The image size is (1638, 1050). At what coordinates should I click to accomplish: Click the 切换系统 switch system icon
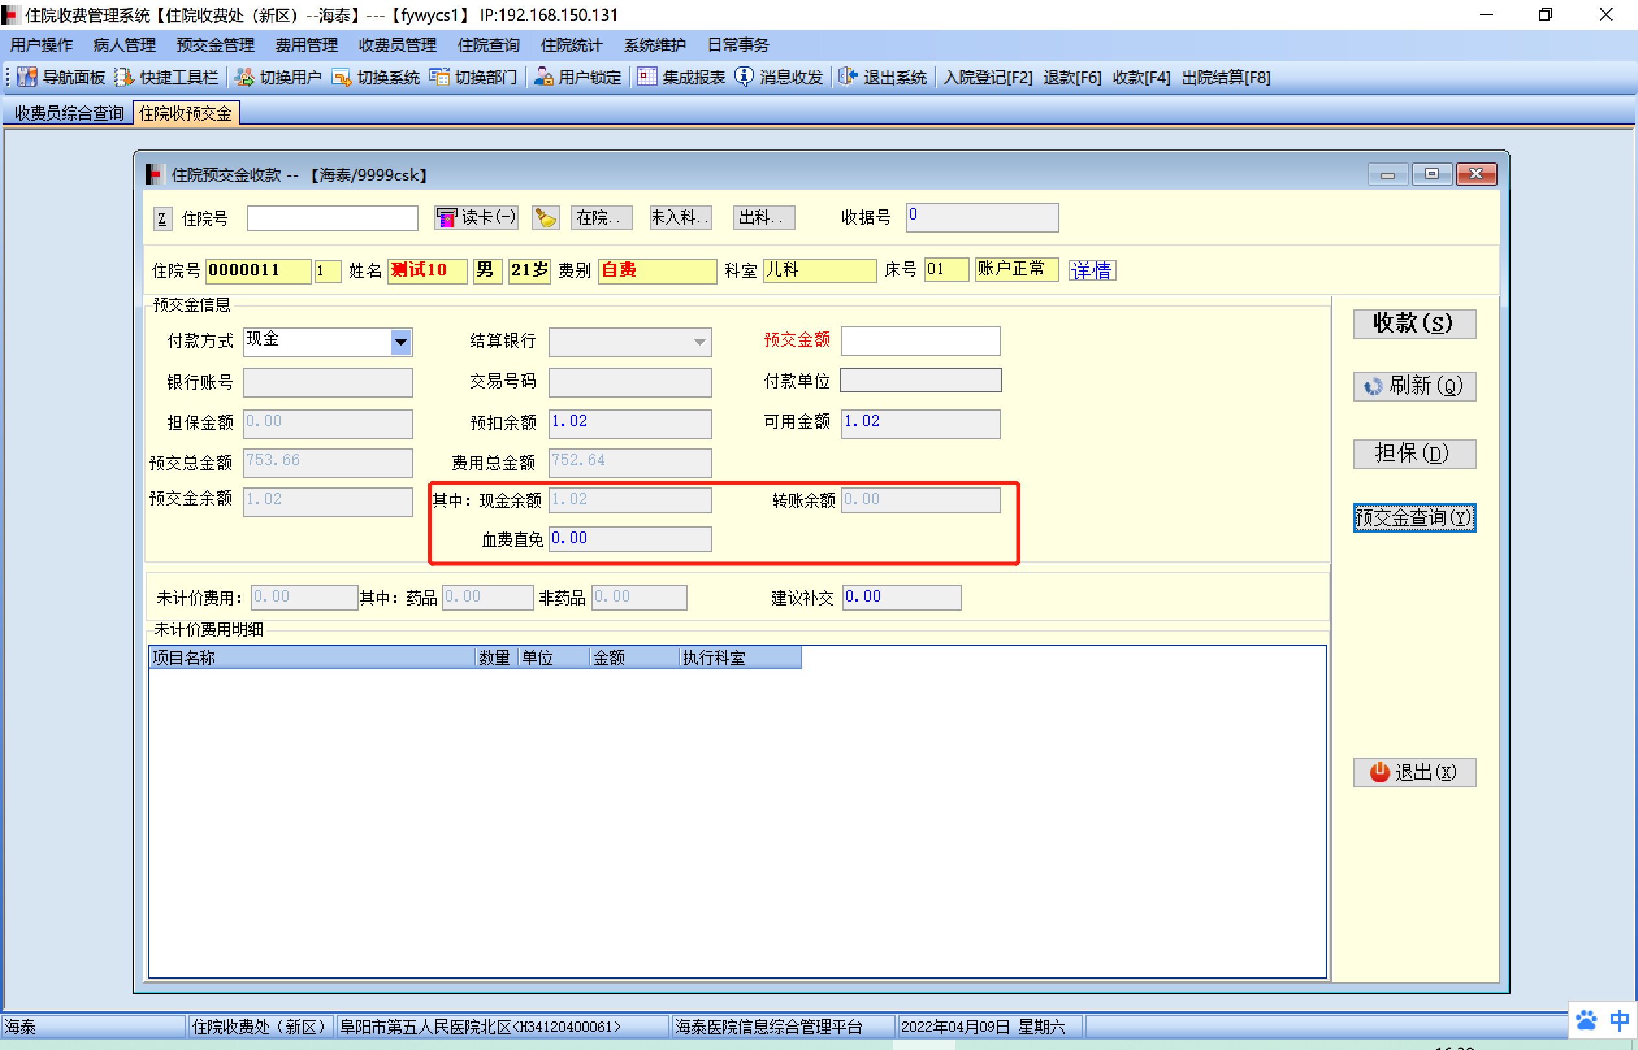point(341,77)
